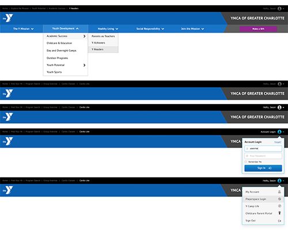Select the Remember Me radio button
Image resolution: width=288 pixels, height=232 pixels.
pyautogui.click(x=246, y=162)
